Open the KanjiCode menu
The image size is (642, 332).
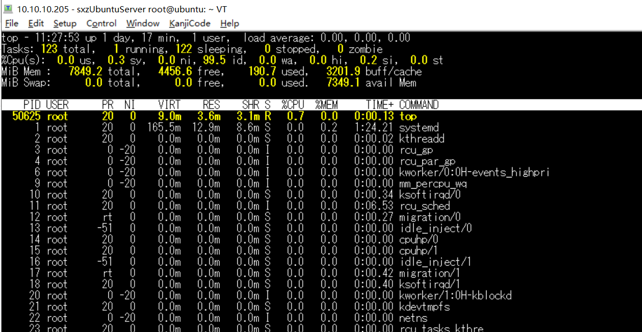click(190, 24)
